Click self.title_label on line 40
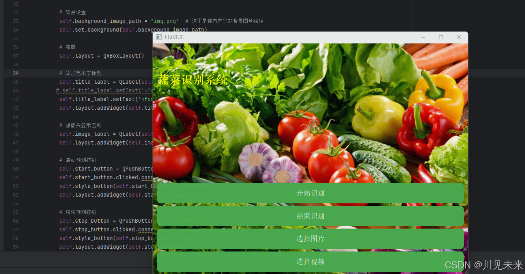This screenshot has height=274, width=525. coord(82,82)
